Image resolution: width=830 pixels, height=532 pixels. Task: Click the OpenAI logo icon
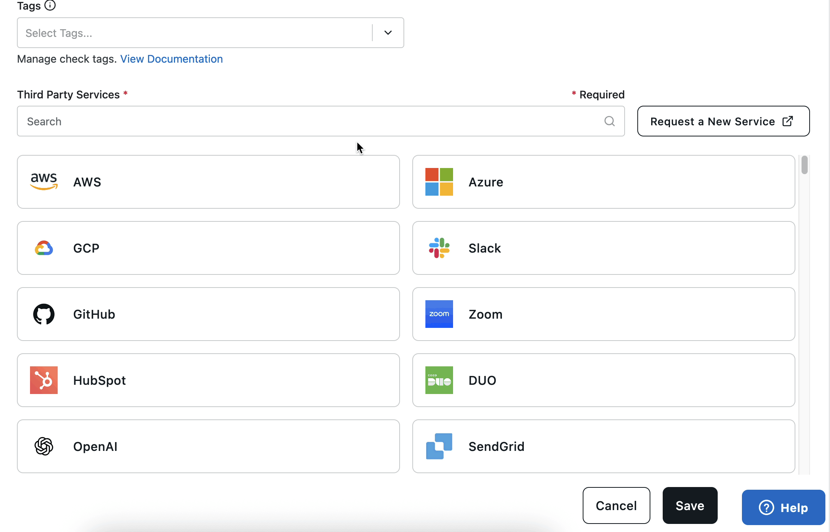44,446
